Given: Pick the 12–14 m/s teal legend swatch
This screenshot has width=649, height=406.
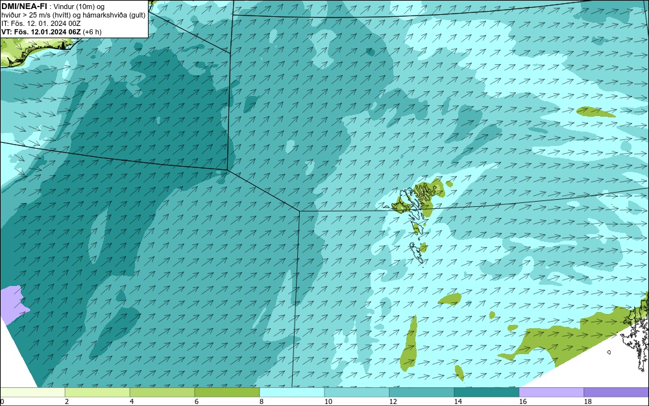Looking at the screenshot, I should click(422, 392).
